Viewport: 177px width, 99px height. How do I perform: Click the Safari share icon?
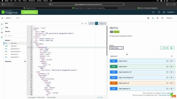pyautogui.click(x=168, y=4)
